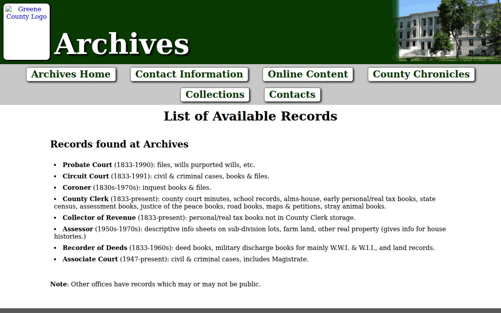Click the Note about other offices' records

[155, 284]
